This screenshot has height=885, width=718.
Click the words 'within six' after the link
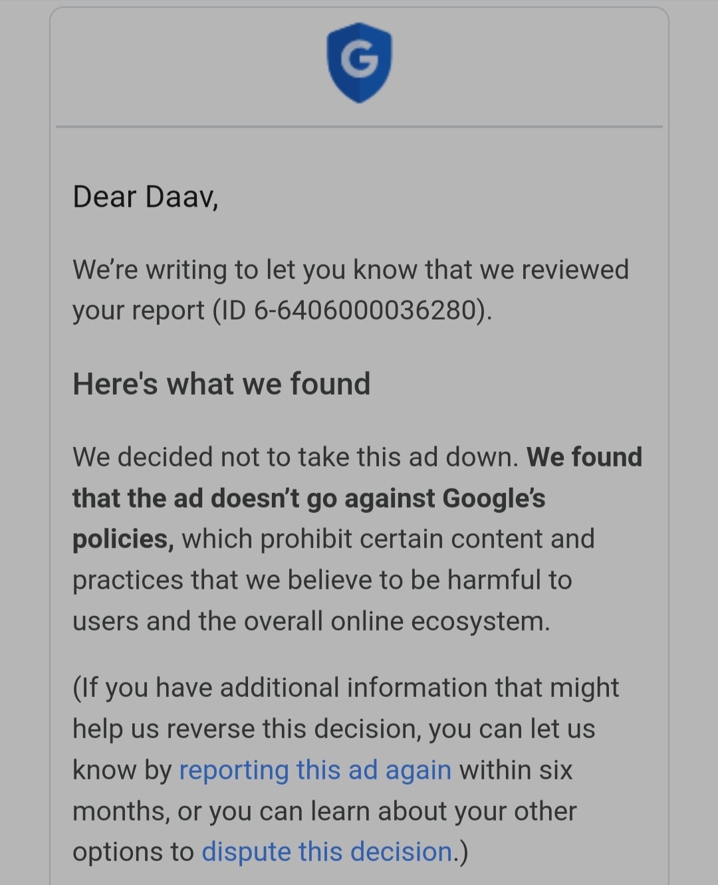pos(515,770)
